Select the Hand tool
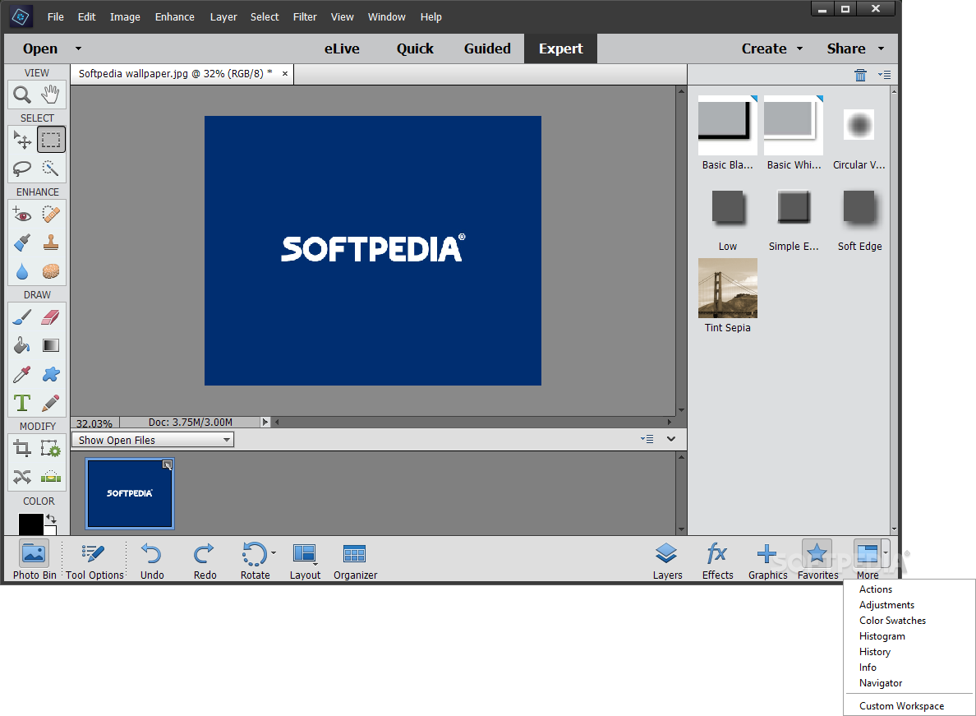Viewport: 976px width, 716px height. pyautogui.click(x=50, y=95)
